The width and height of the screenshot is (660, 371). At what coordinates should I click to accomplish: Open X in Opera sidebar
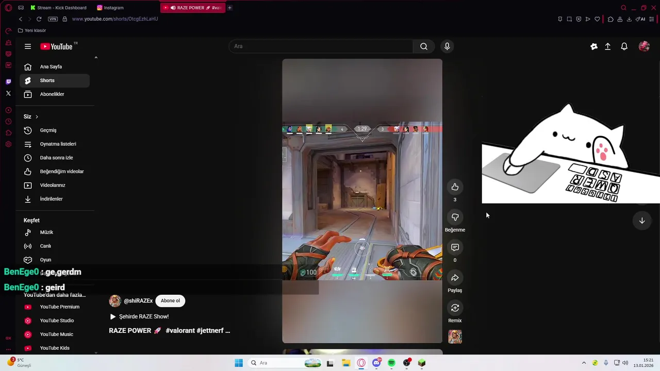click(8, 93)
